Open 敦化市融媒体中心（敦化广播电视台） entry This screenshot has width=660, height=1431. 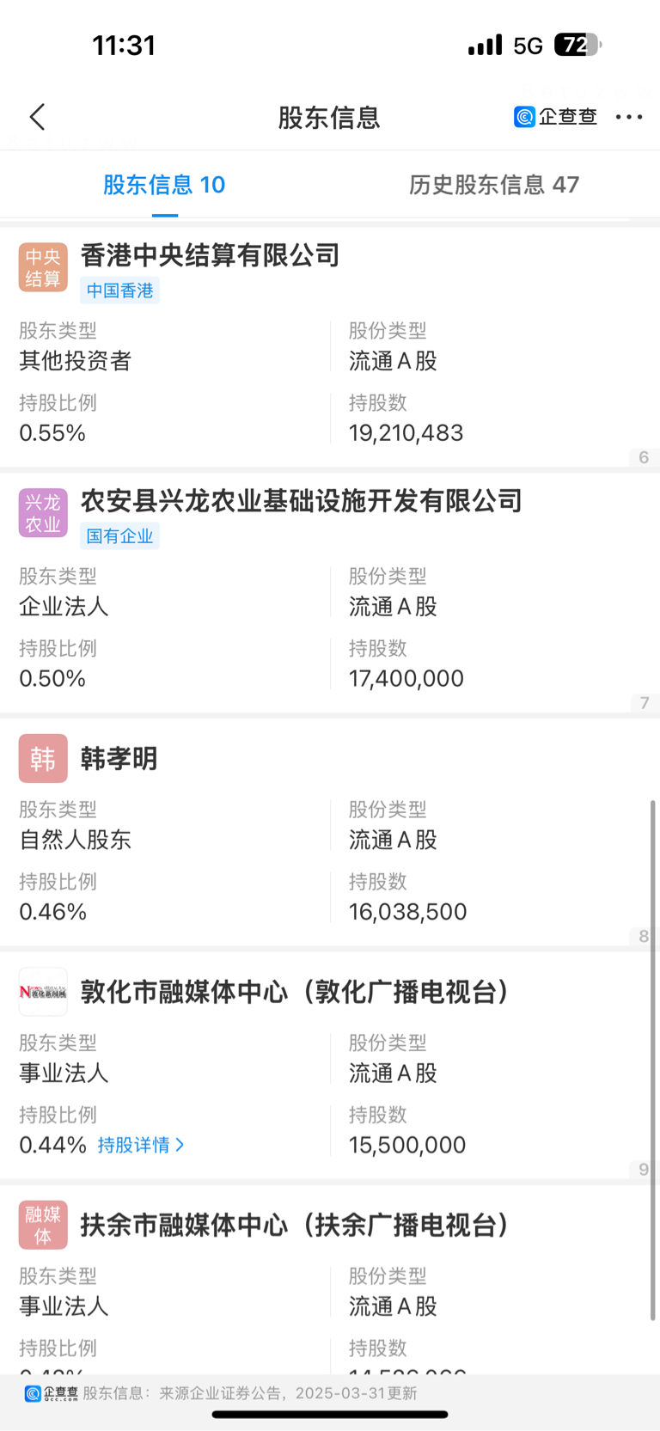point(295,992)
